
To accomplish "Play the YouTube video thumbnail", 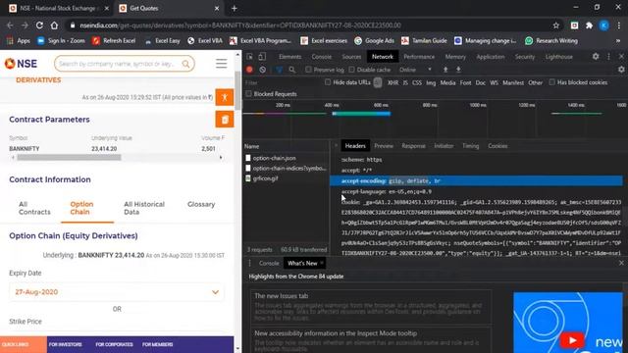I will [x=571, y=340].
